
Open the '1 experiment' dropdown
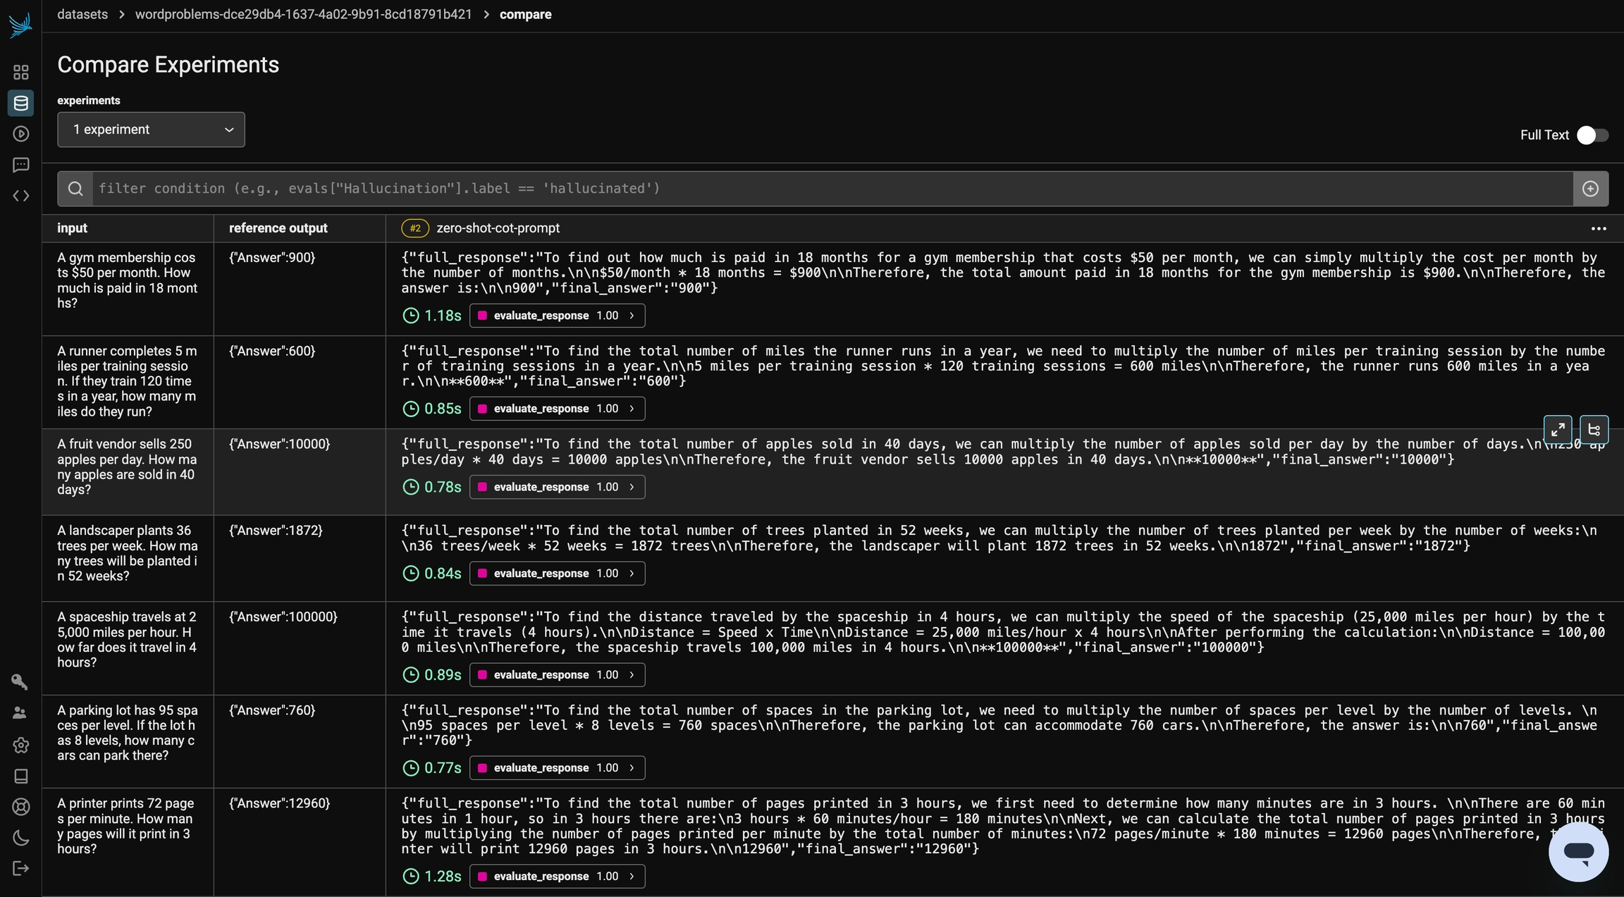(151, 130)
